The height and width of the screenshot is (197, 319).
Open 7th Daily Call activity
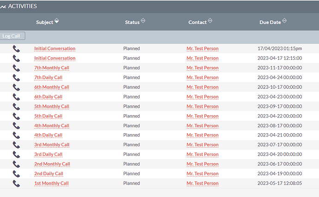(x=48, y=78)
